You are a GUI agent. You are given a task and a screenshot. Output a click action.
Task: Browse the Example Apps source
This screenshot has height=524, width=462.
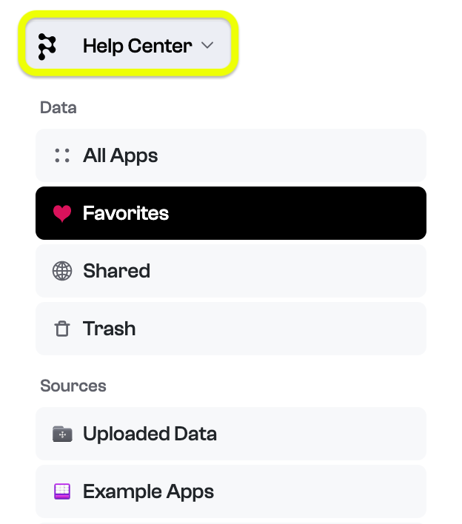[x=231, y=491]
